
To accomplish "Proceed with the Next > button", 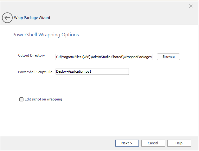I will [x=127, y=143].
